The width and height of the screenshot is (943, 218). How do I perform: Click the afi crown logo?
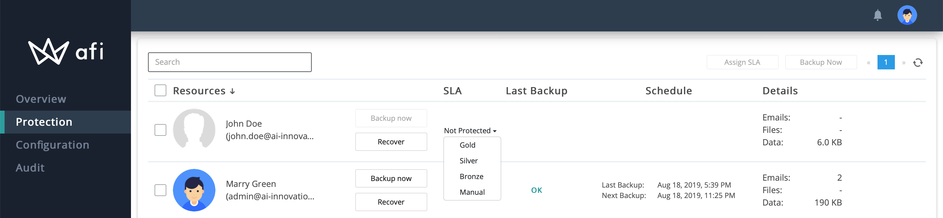(49, 52)
